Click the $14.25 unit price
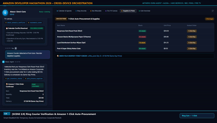The image size is (217, 123). pyautogui.click(x=166, y=43)
